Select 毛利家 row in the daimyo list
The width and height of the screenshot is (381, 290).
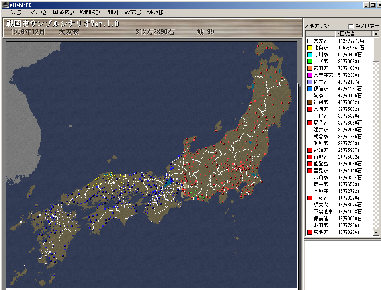pos(321,143)
